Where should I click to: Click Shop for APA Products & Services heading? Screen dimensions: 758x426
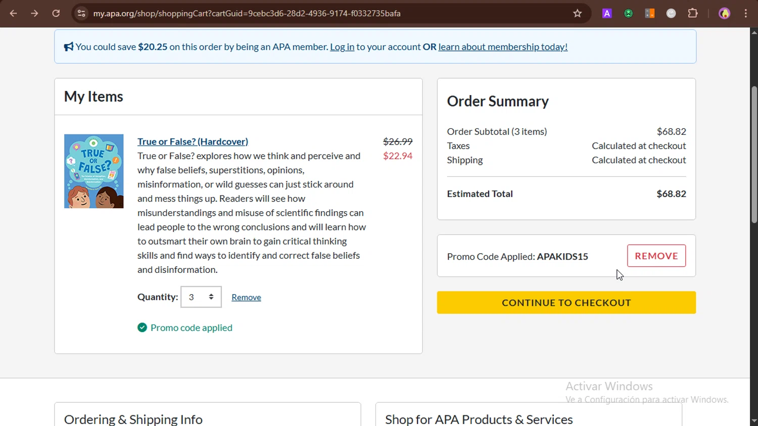pos(479,419)
